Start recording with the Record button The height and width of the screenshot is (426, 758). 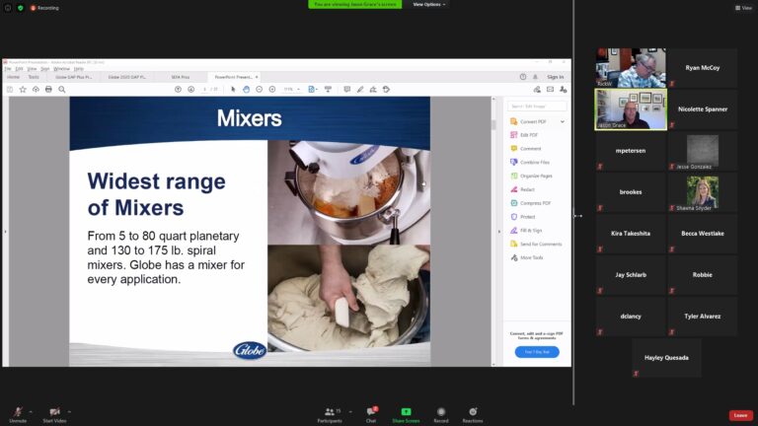tap(441, 414)
